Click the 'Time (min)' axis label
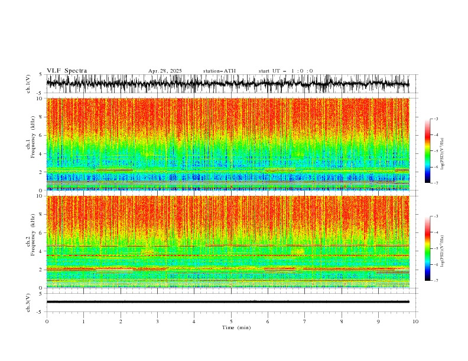 click(236, 327)
